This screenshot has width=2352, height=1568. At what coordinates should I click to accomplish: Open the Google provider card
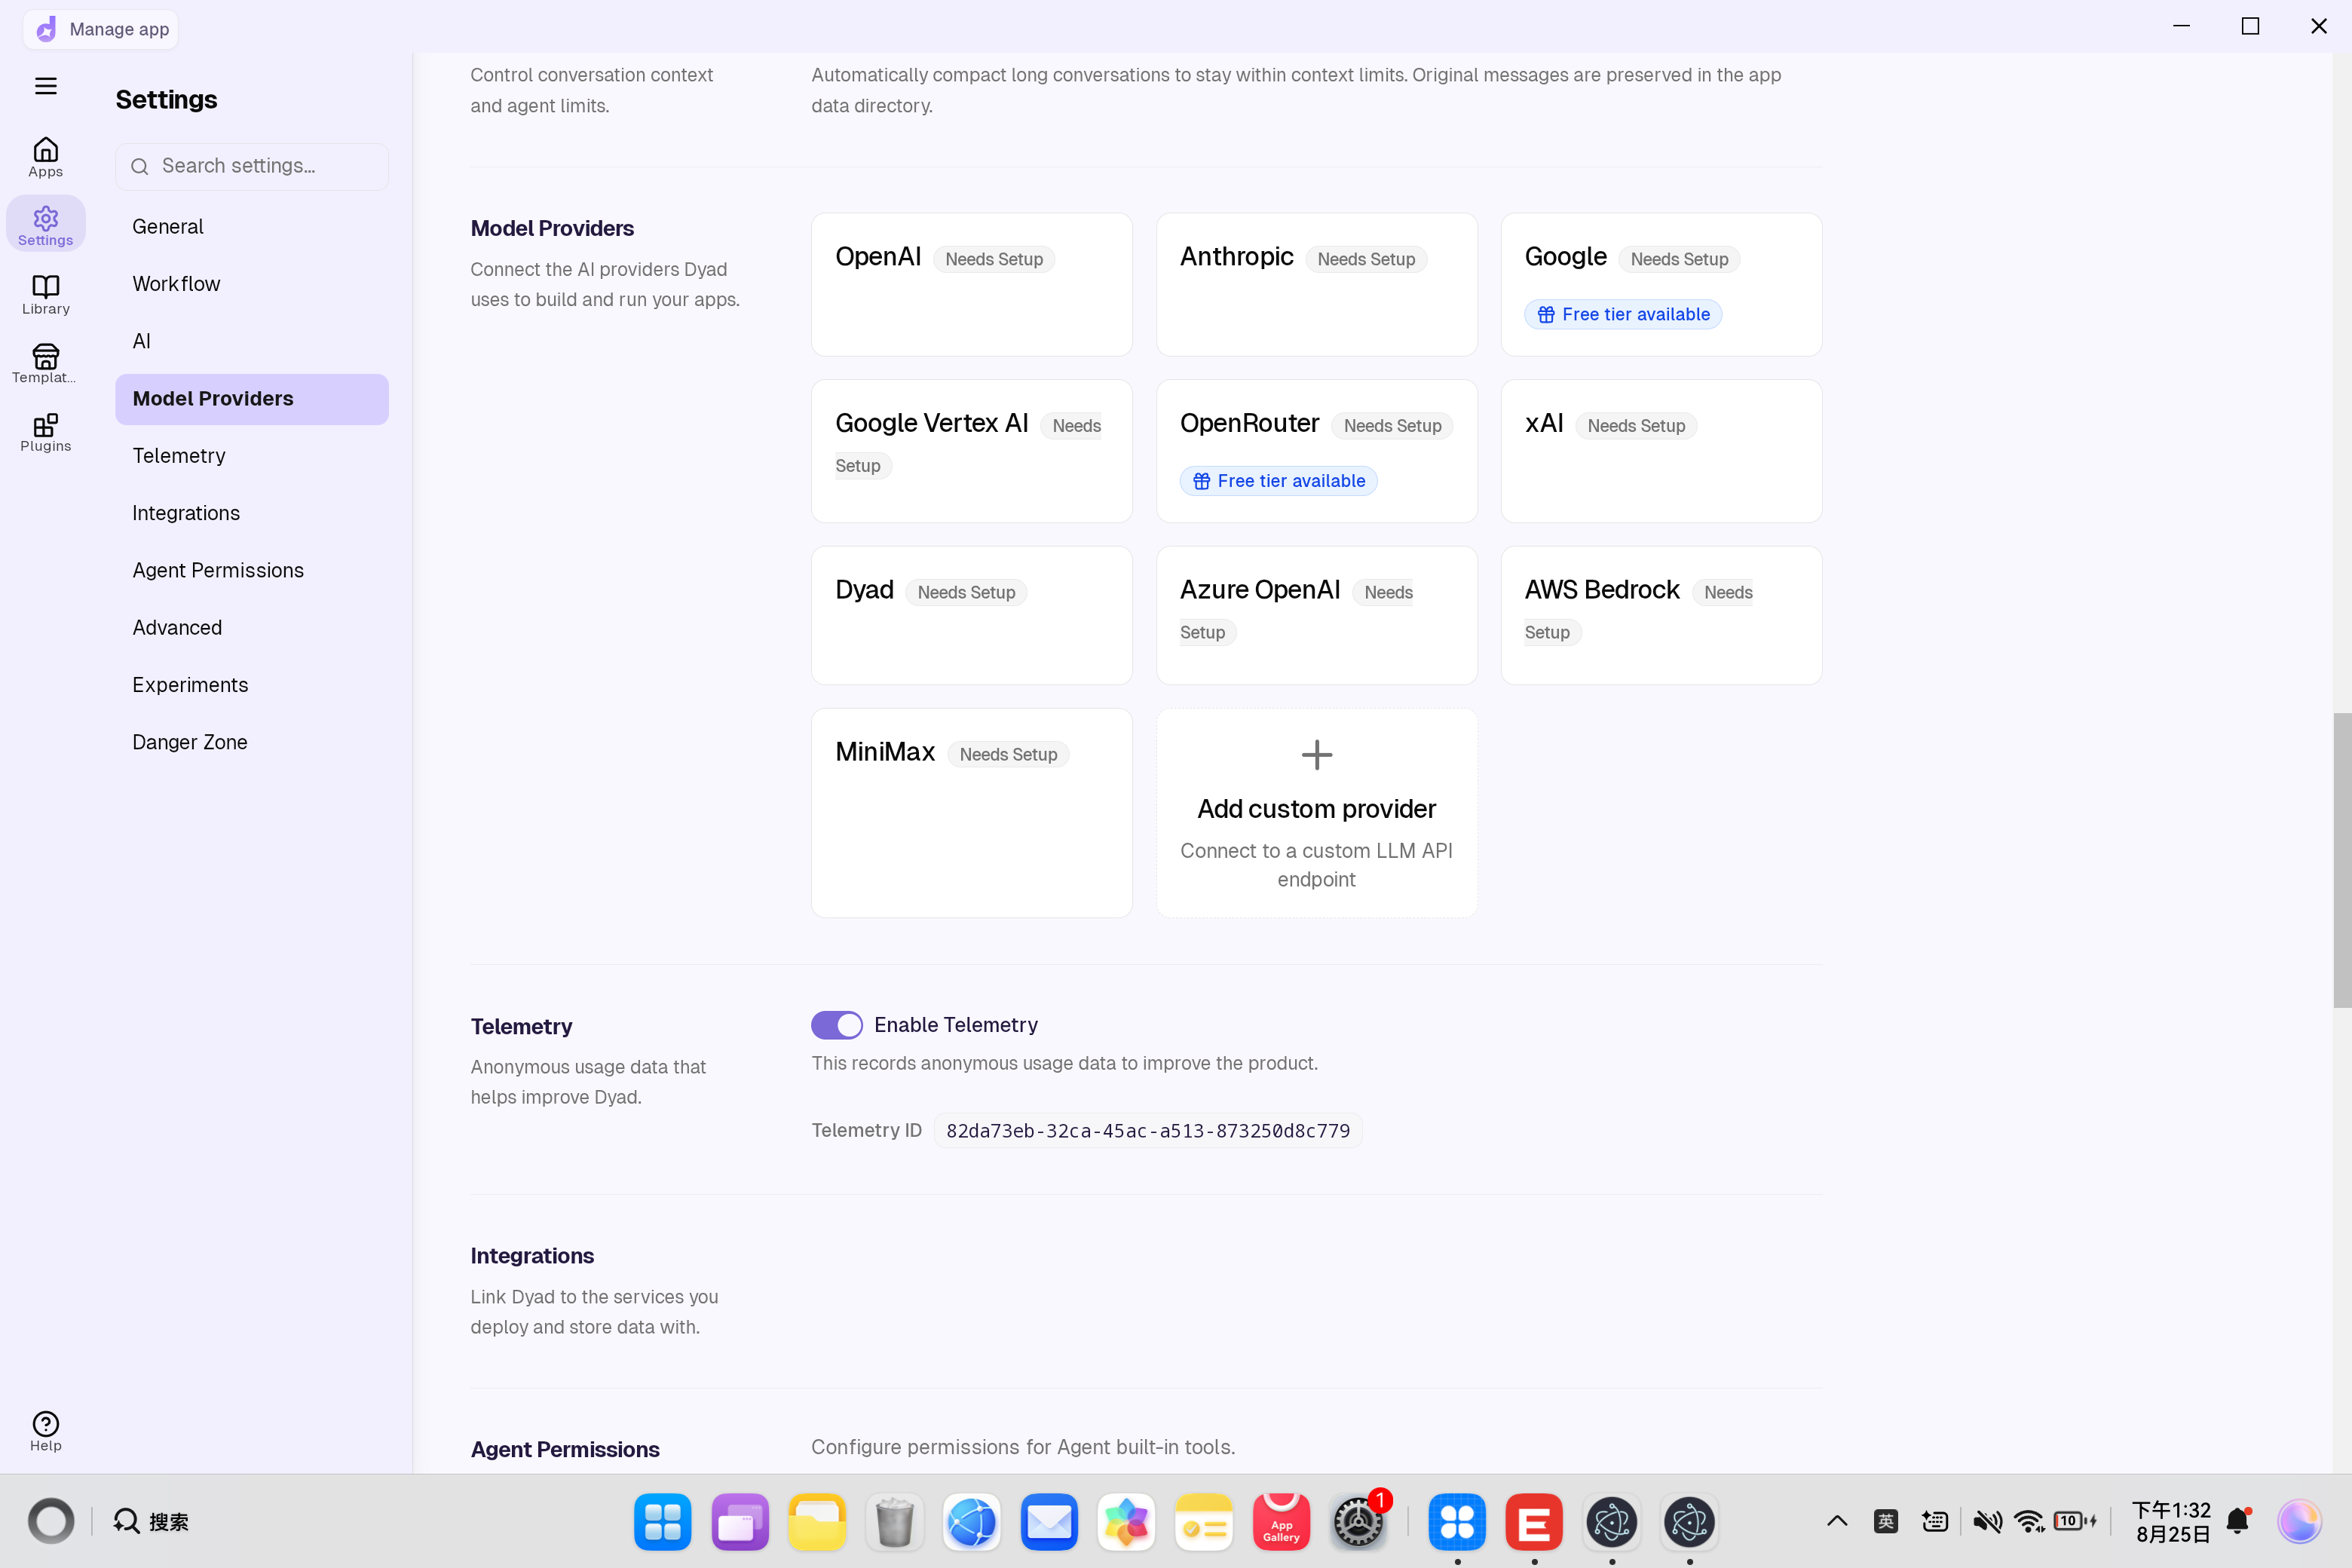pos(1662,284)
